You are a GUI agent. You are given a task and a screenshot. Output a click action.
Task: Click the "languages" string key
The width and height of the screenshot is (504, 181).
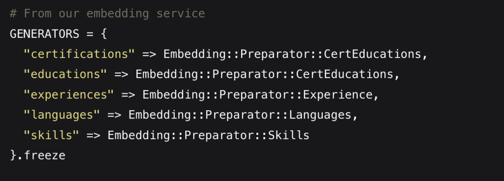pos(62,115)
